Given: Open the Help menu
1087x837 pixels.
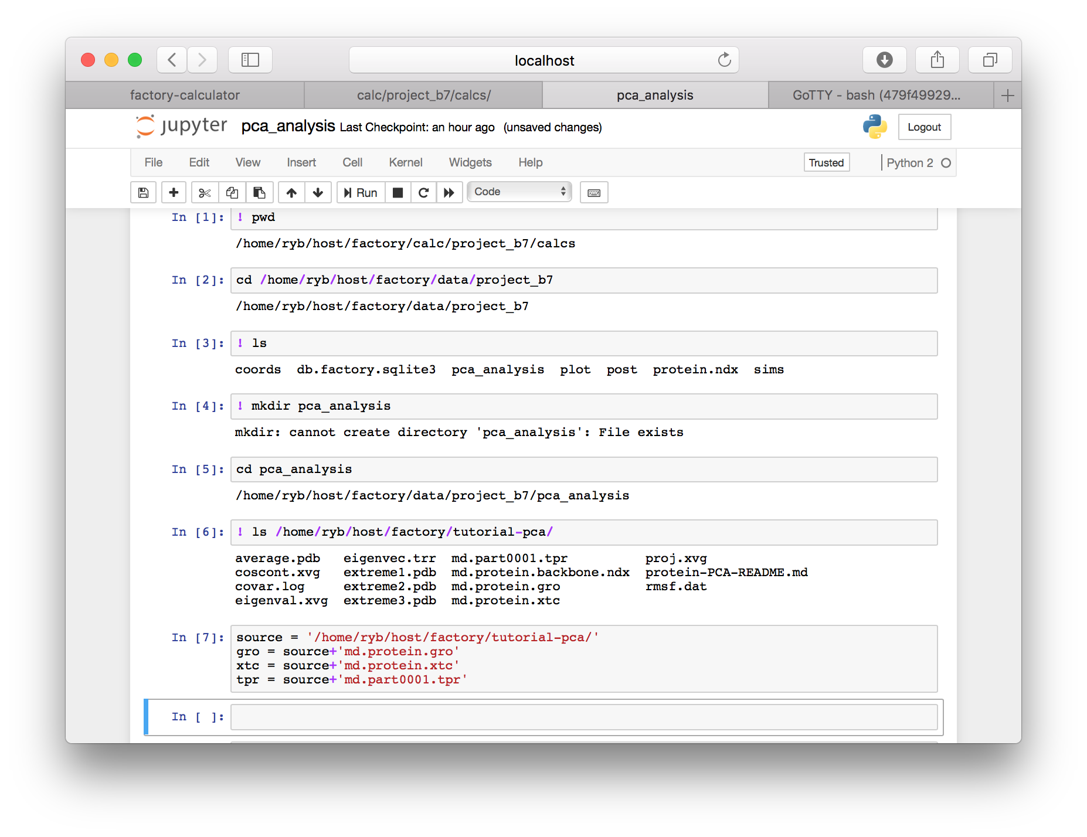Looking at the screenshot, I should pos(531,162).
